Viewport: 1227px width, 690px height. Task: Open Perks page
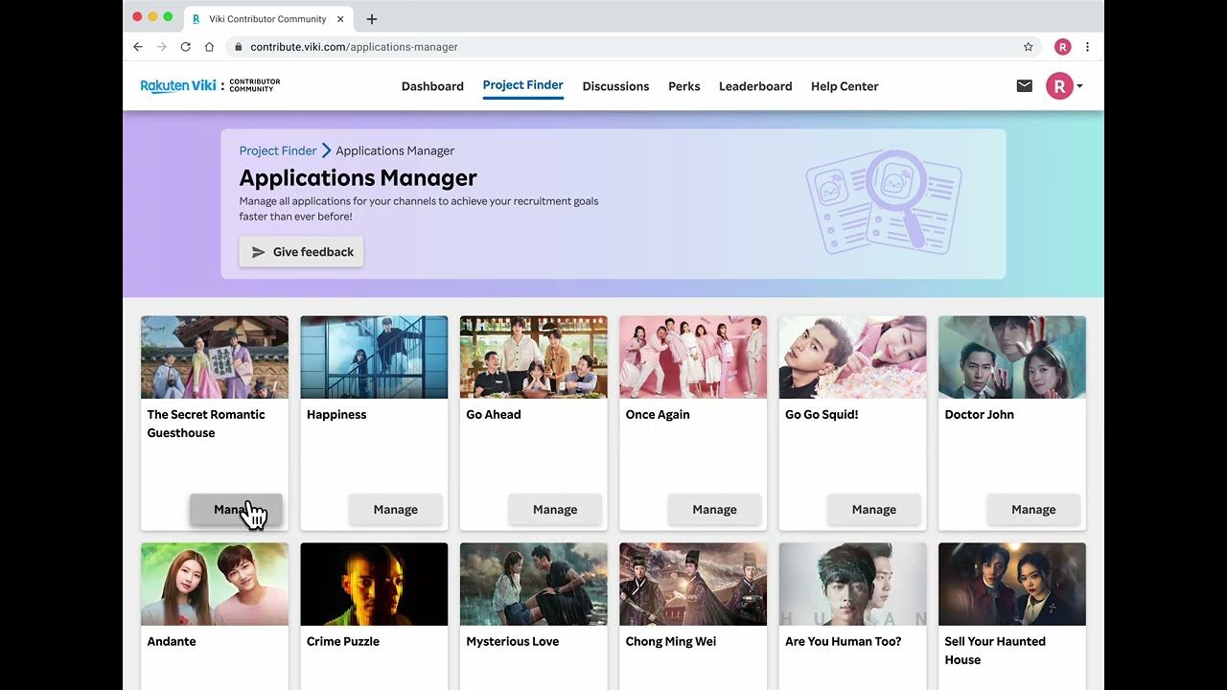(x=684, y=86)
